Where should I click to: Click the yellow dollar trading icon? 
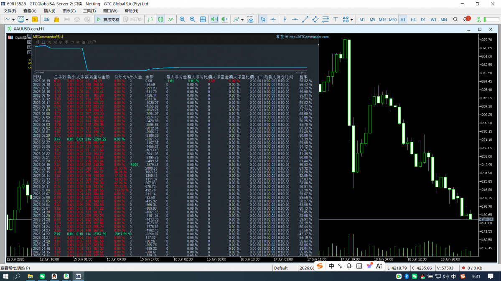pyautogui.click(x=35, y=20)
